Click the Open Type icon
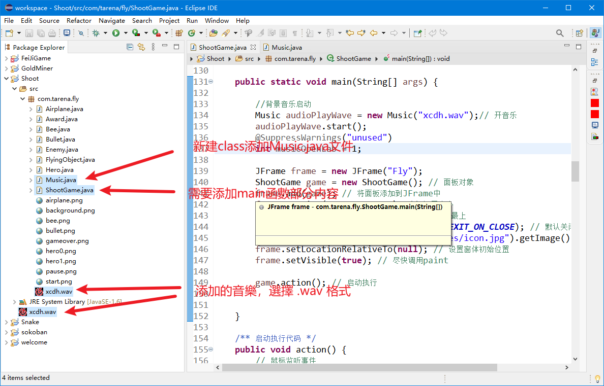Viewport: 604px width, 386px height. pyautogui.click(x=214, y=33)
